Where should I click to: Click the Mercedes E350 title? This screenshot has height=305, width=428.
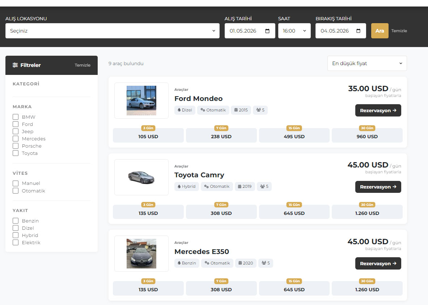click(202, 251)
